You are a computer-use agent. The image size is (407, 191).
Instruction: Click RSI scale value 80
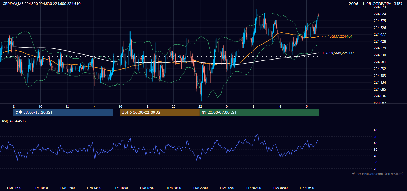tap(375, 130)
